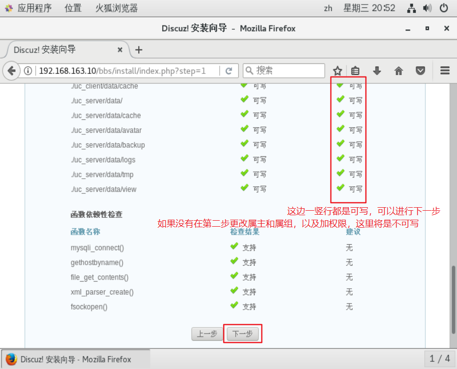Click the file_get_contents() function name
This screenshot has height=369, width=457.
tap(100, 278)
